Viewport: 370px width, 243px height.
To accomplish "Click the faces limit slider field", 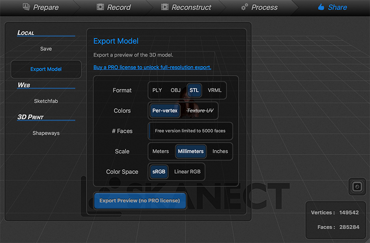I will 190,131.
